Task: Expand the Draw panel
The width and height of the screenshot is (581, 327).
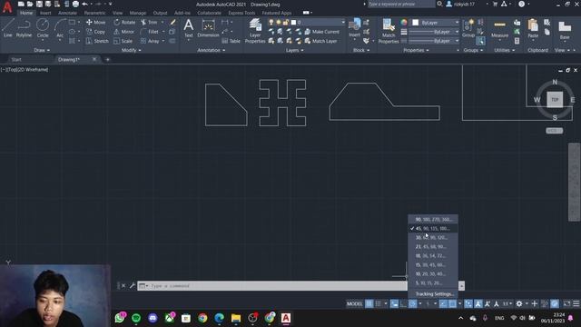Action: coord(42,50)
